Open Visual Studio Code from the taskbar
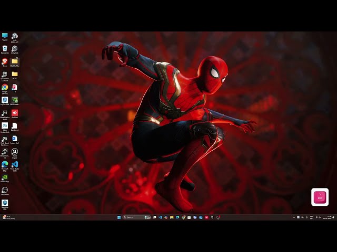Screen dimensions: 337x252 click(160, 217)
